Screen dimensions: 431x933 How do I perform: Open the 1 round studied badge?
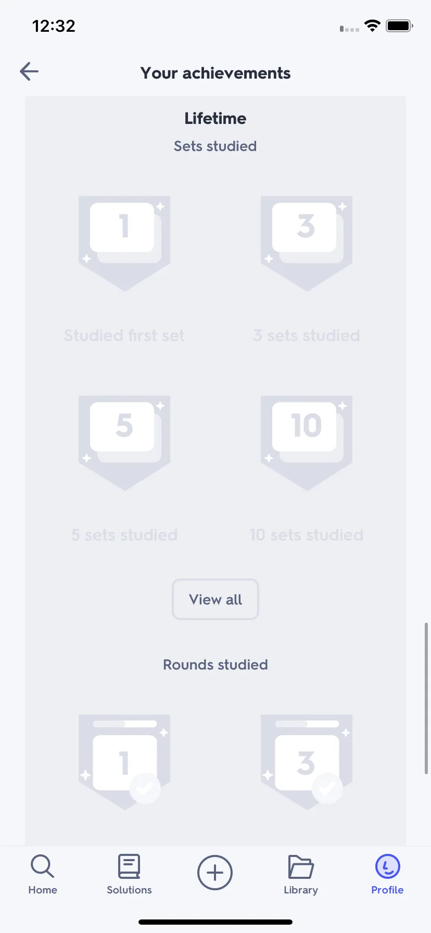coord(124,762)
